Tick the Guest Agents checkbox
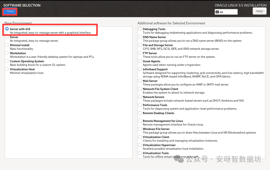 click(140, 61)
